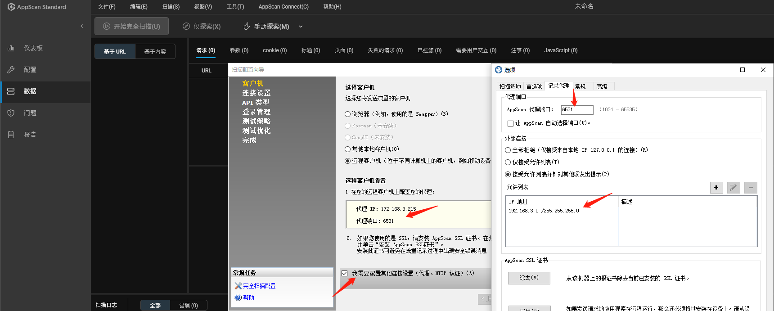This screenshot has width=774, height=311.
Task: Open the 编辑(E) menu
Action: (x=139, y=7)
